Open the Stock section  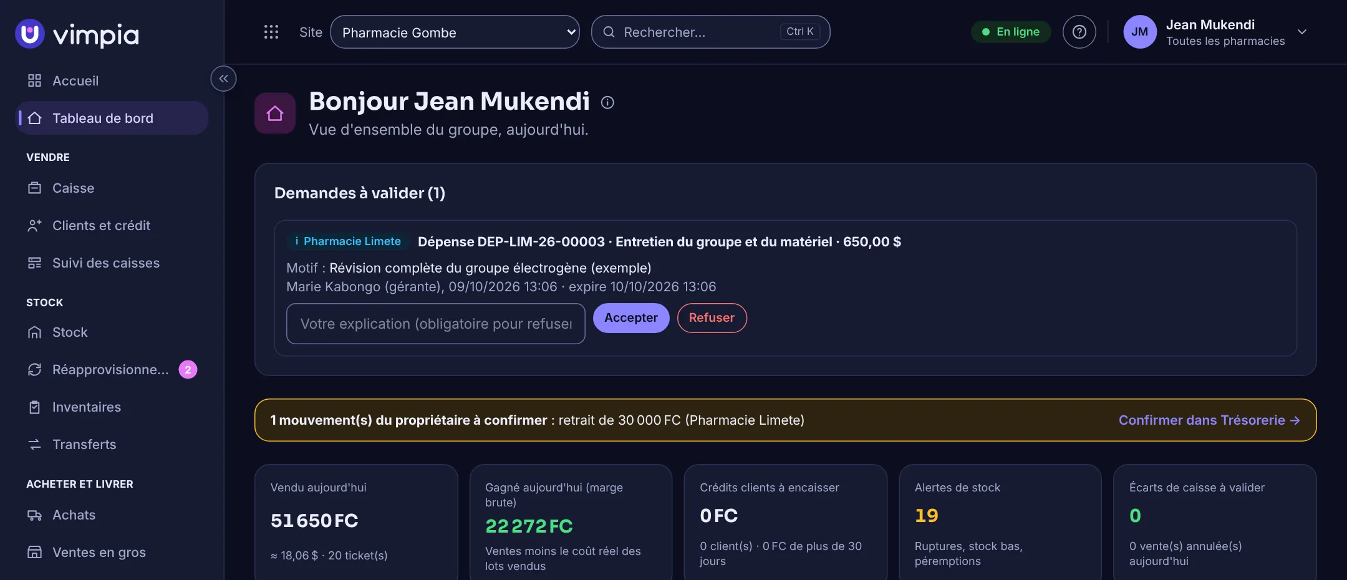[x=112, y=332]
